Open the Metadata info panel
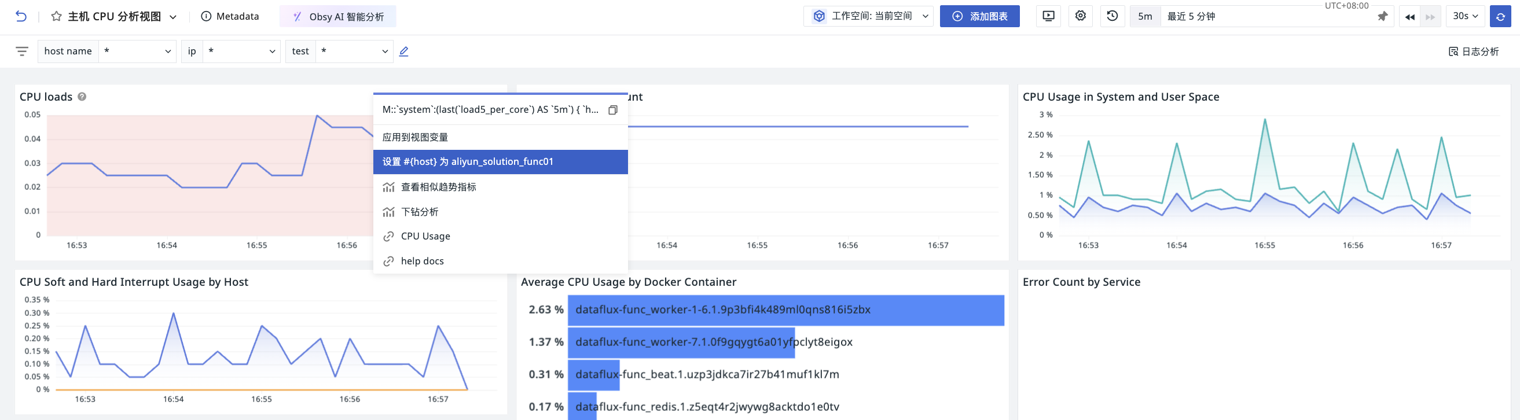Screen dimensions: 1520x420 [230, 17]
